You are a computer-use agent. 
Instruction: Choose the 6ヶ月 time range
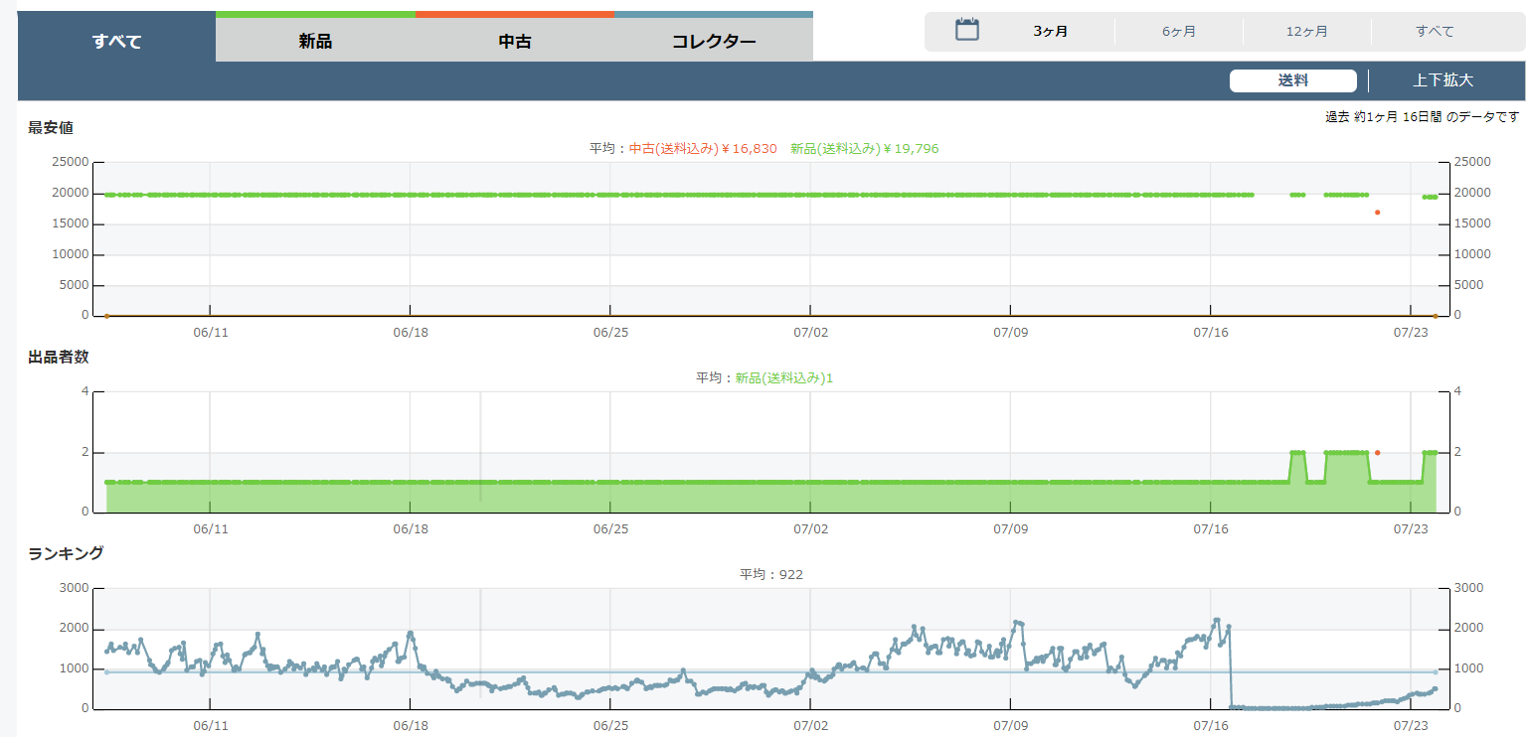[x=1178, y=31]
